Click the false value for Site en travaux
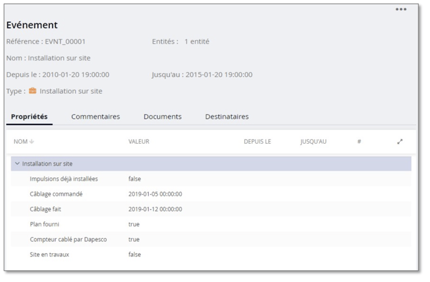The height and width of the screenshot is (282, 430). pyautogui.click(x=134, y=254)
